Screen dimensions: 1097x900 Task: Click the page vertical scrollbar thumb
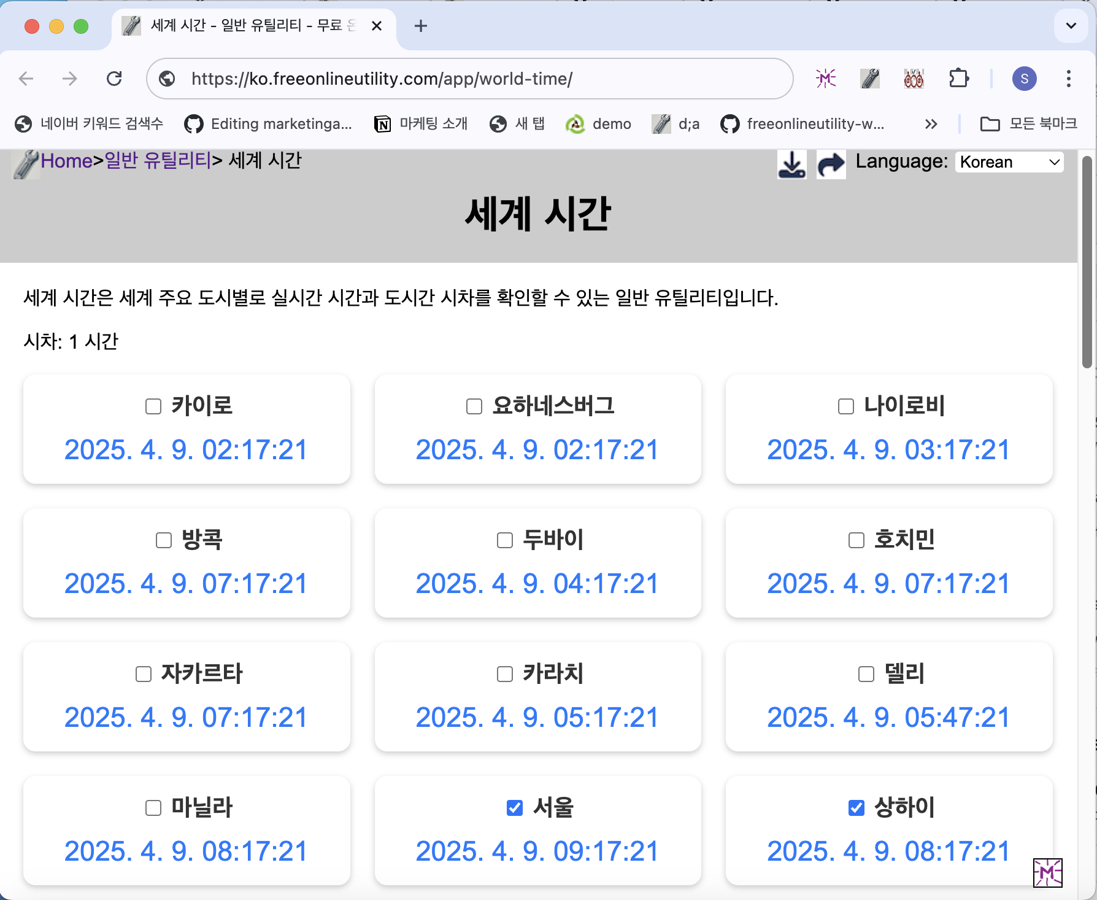point(1087,262)
